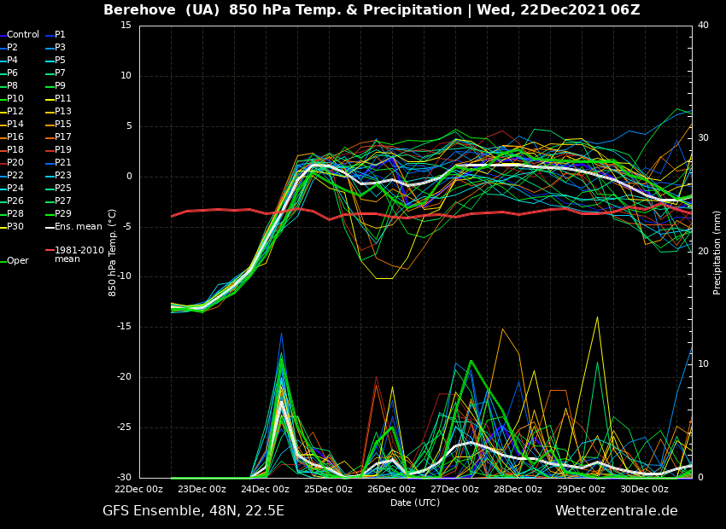
Task: Click the chart title Berehove 850 hPa
Action: 372,10
